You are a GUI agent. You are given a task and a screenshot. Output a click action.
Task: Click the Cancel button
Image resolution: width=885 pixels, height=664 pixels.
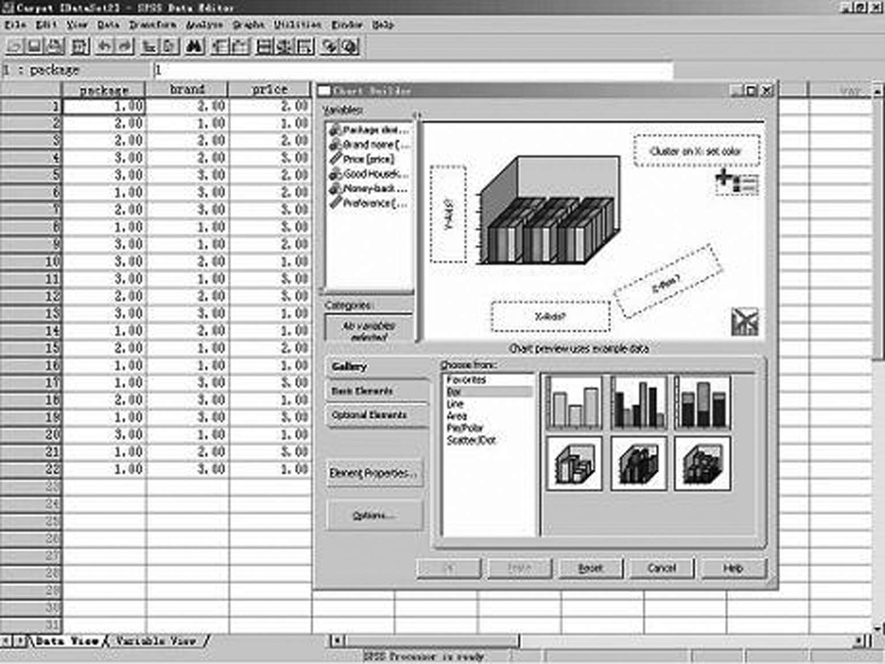pos(661,568)
